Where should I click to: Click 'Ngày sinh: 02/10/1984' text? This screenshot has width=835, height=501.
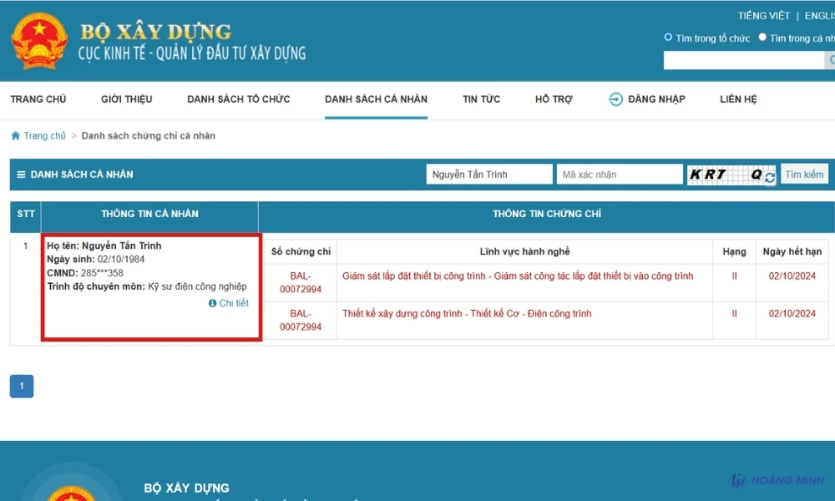point(96,260)
